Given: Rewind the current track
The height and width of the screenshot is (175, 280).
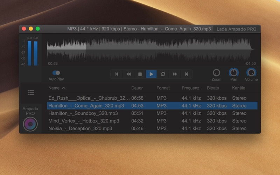Looking at the screenshot, I should click(128, 74).
